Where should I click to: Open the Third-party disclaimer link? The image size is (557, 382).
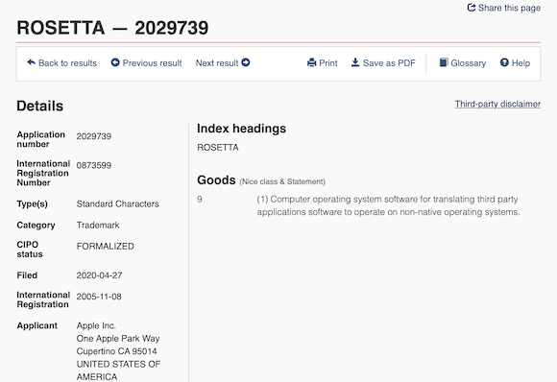(497, 104)
